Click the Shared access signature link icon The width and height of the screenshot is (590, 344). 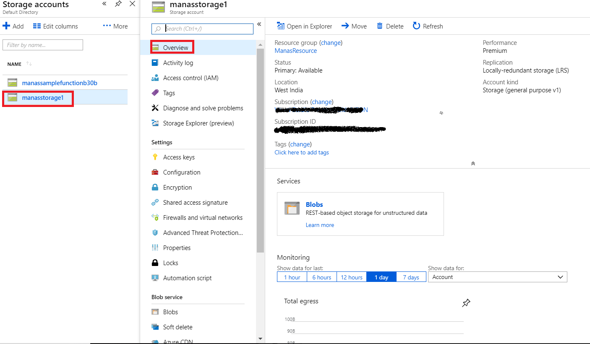click(155, 202)
